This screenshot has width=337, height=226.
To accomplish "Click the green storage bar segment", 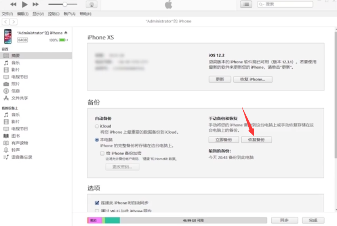I will [x=112, y=220].
